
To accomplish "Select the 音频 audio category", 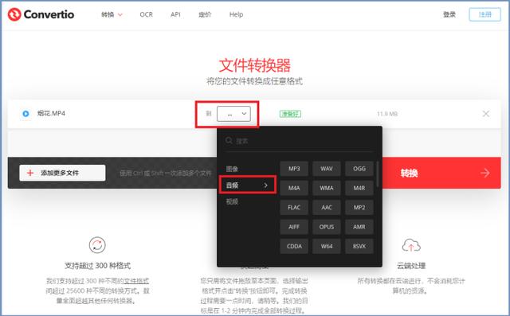I will 247,185.
